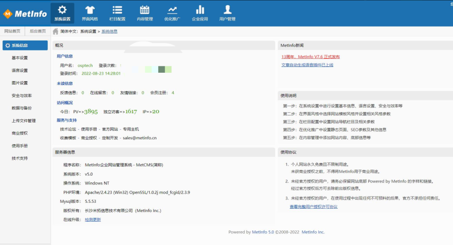The height and width of the screenshot is (245, 453).
Task: Click the MetInfo新闻 panel header
Action: point(365,45)
